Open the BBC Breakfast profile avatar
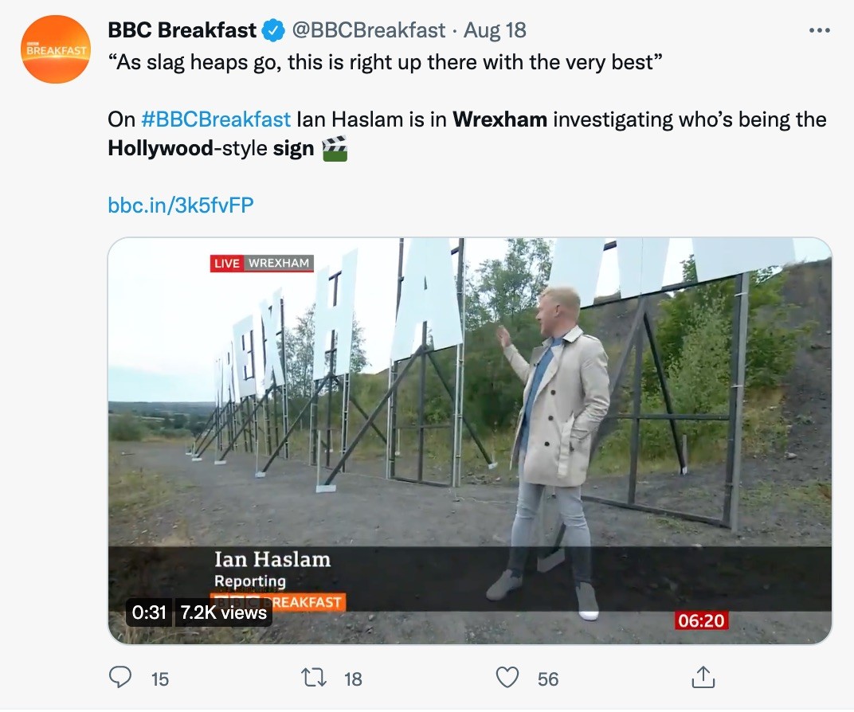Screen dimensions: 854x712 (56, 49)
